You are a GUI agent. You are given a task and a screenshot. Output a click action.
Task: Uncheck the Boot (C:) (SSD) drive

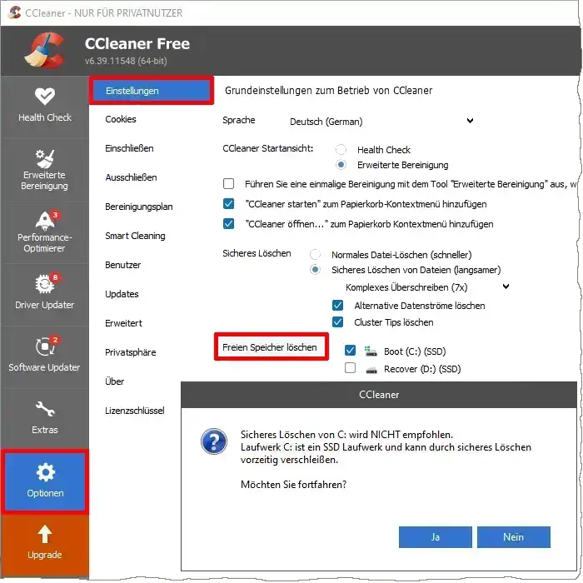[350, 351]
